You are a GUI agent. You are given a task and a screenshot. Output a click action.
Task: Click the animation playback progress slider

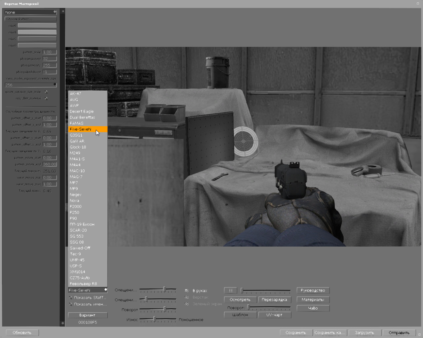tap(266, 290)
